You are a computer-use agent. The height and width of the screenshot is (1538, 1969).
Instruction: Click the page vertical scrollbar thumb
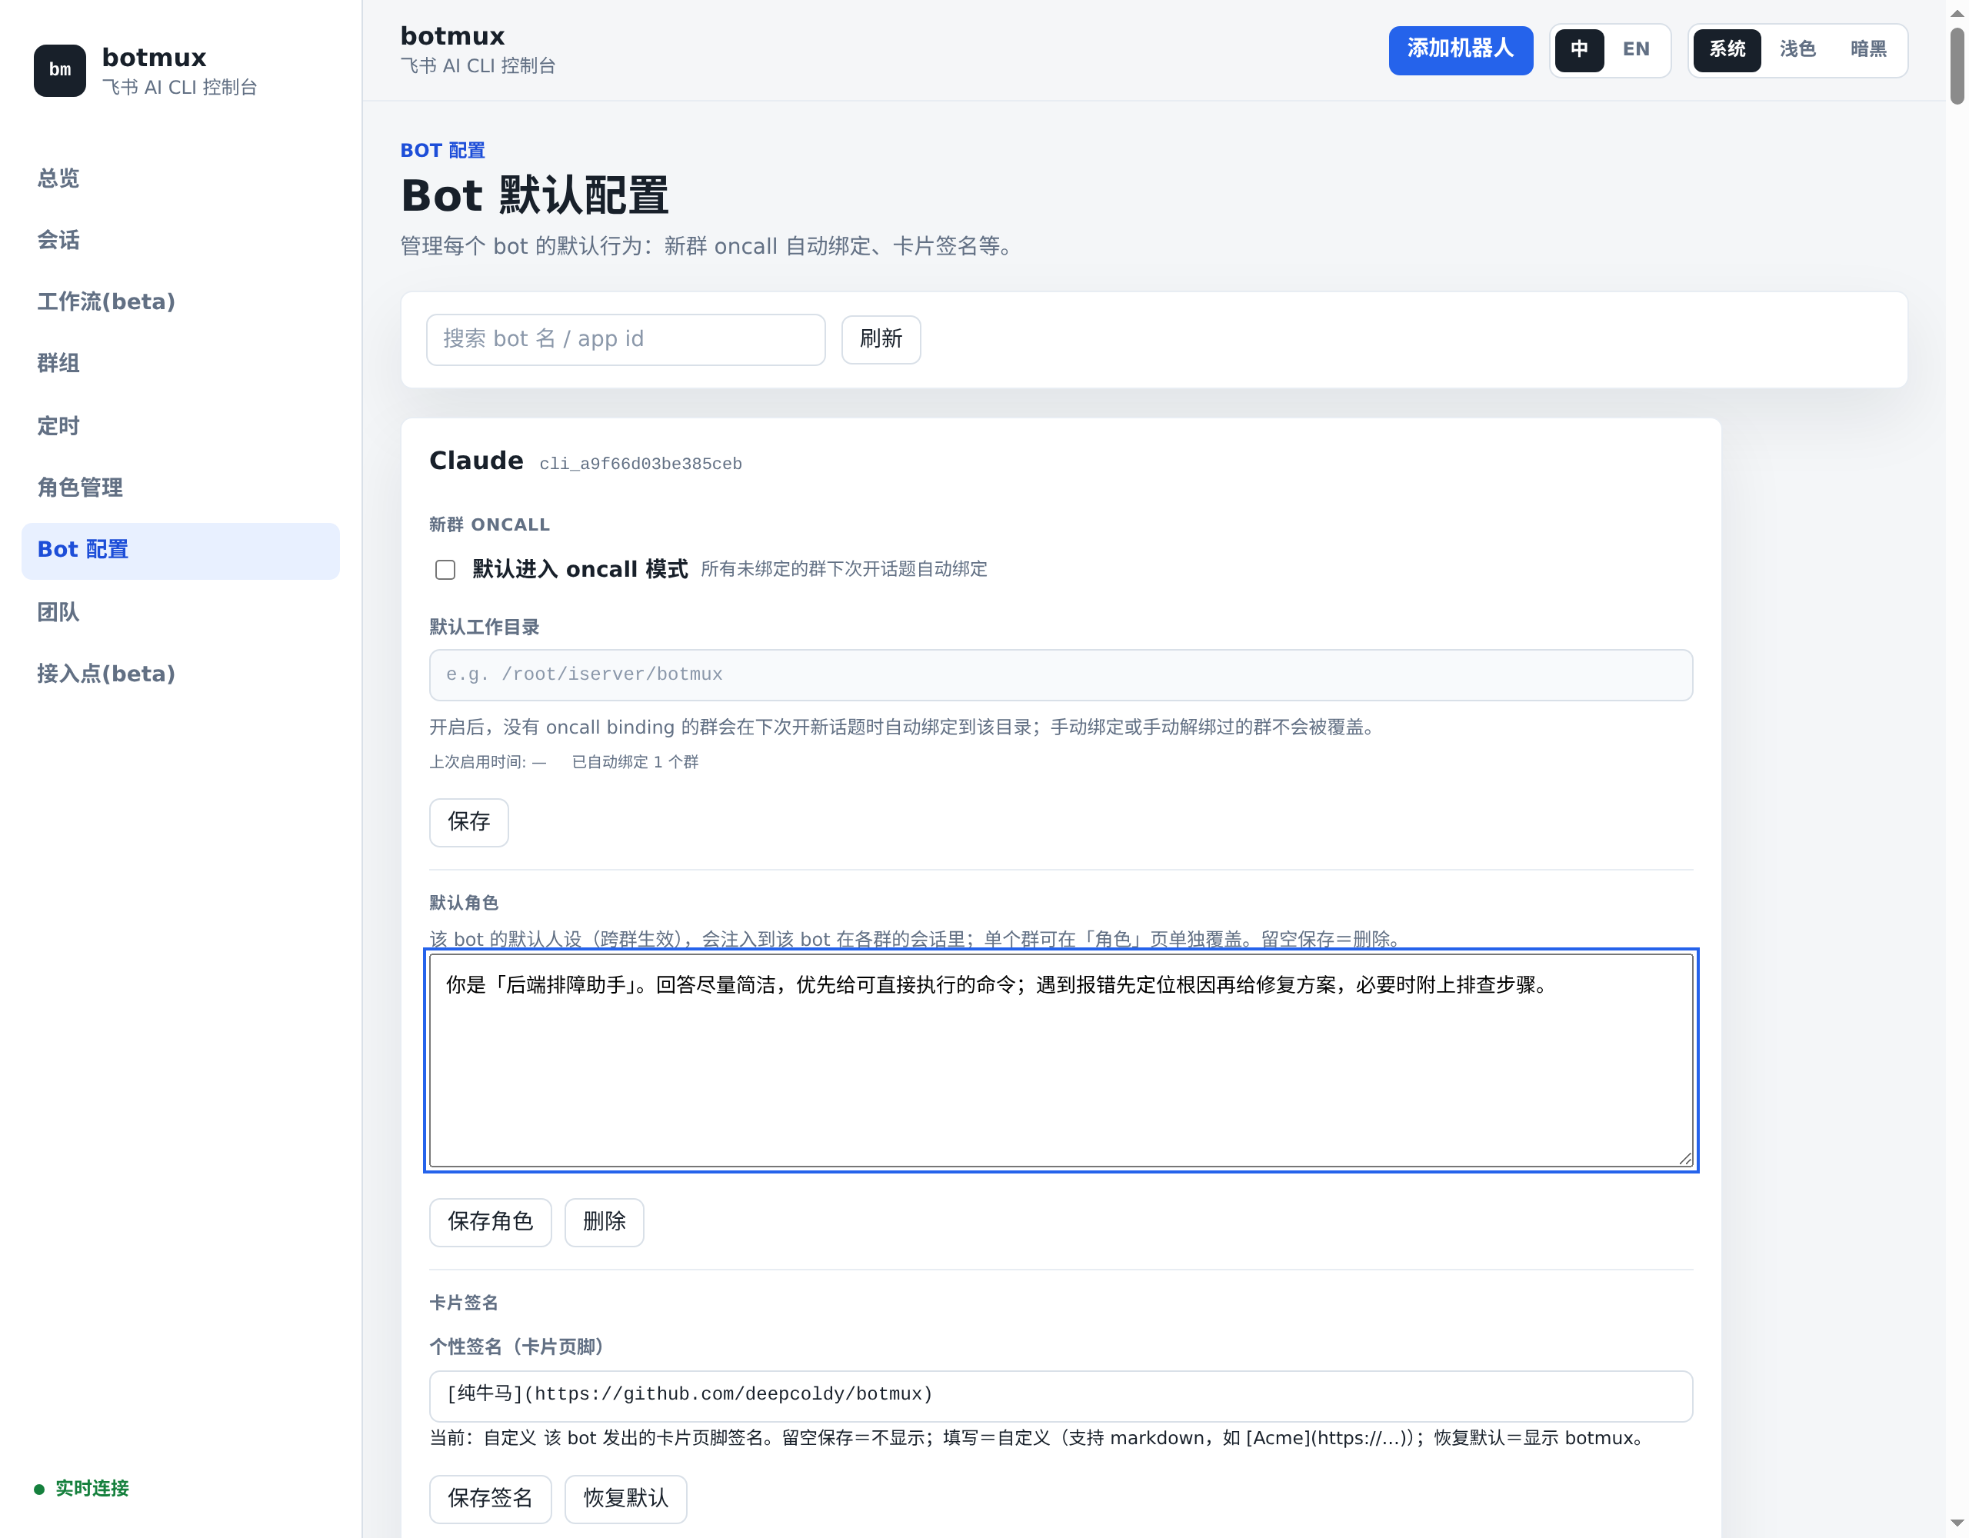click(1957, 66)
